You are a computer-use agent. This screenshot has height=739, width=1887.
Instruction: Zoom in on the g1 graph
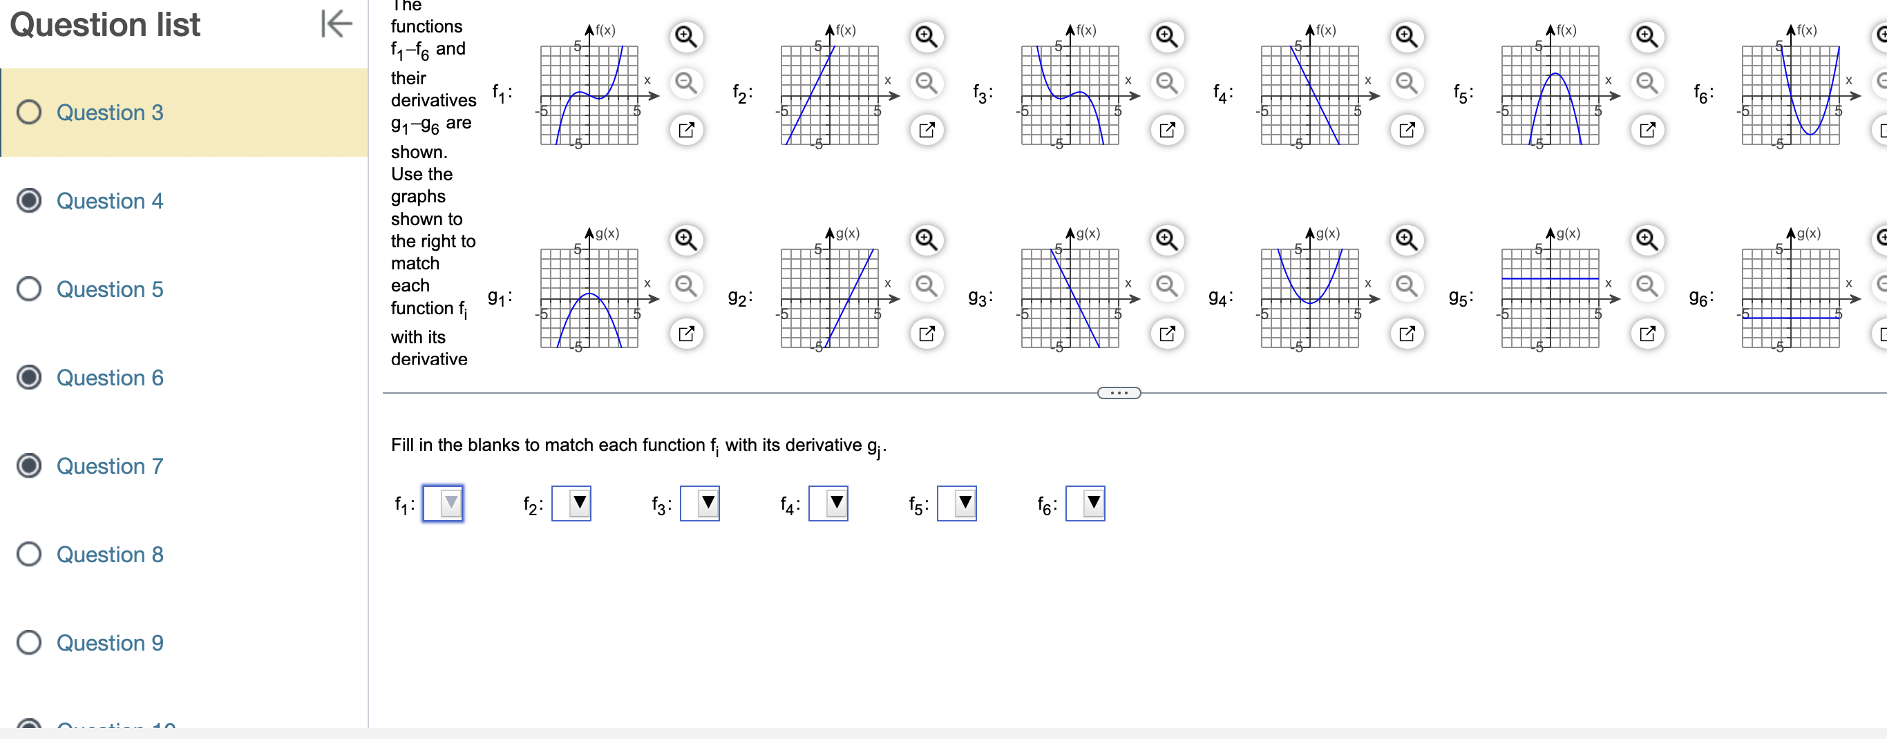pos(686,240)
